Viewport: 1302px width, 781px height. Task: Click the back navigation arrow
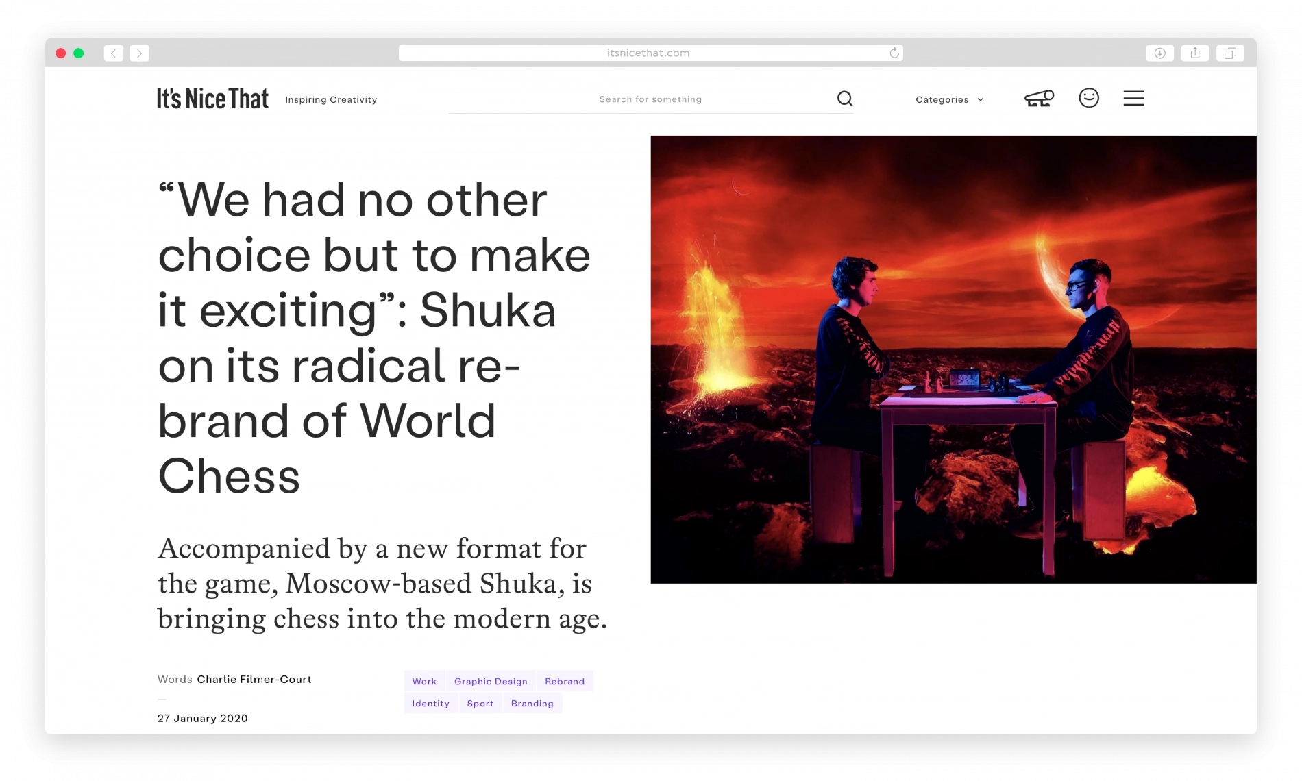click(113, 53)
